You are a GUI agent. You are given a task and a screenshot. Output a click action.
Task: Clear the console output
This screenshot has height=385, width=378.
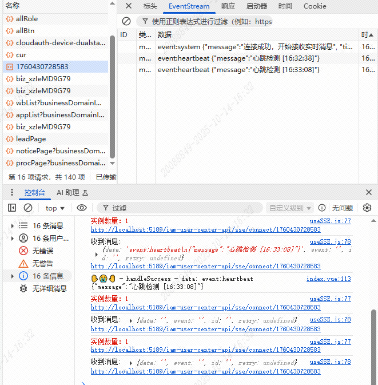click(x=27, y=208)
